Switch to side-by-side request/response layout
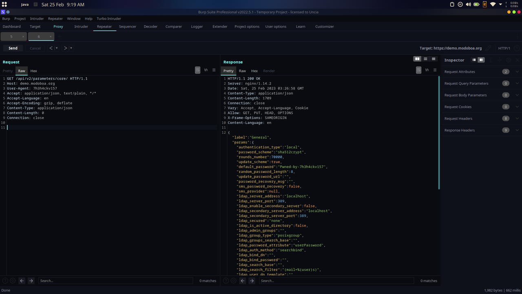This screenshot has width=522, height=294. (417, 59)
